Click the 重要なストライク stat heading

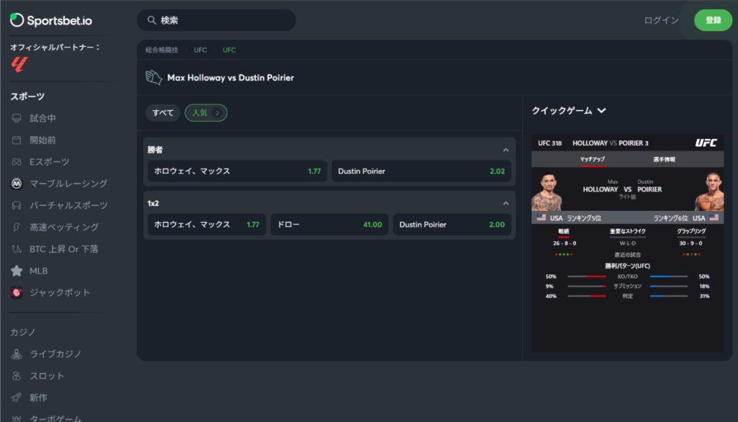point(628,231)
